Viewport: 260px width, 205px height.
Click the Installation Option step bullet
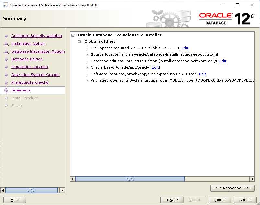6,44
